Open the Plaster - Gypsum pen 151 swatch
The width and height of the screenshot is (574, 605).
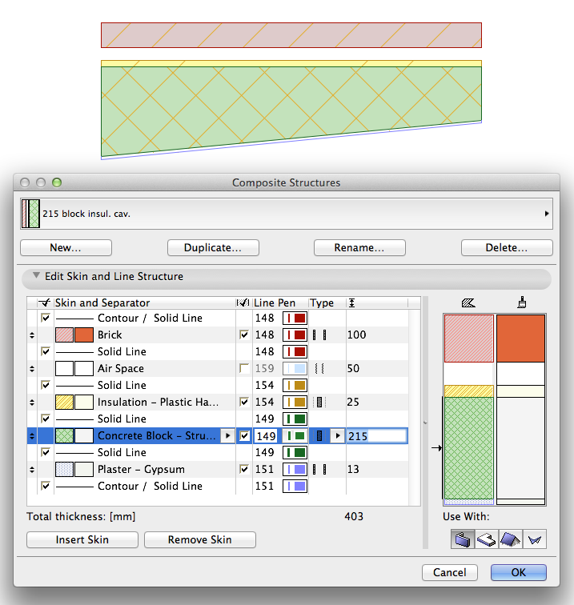pyautogui.click(x=295, y=470)
